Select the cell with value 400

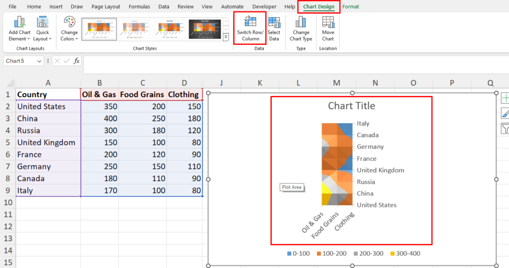click(x=100, y=118)
